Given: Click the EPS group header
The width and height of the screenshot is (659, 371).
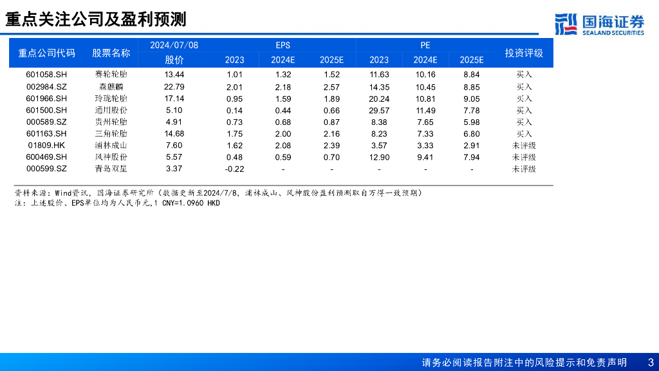Looking at the screenshot, I should click(x=283, y=45).
